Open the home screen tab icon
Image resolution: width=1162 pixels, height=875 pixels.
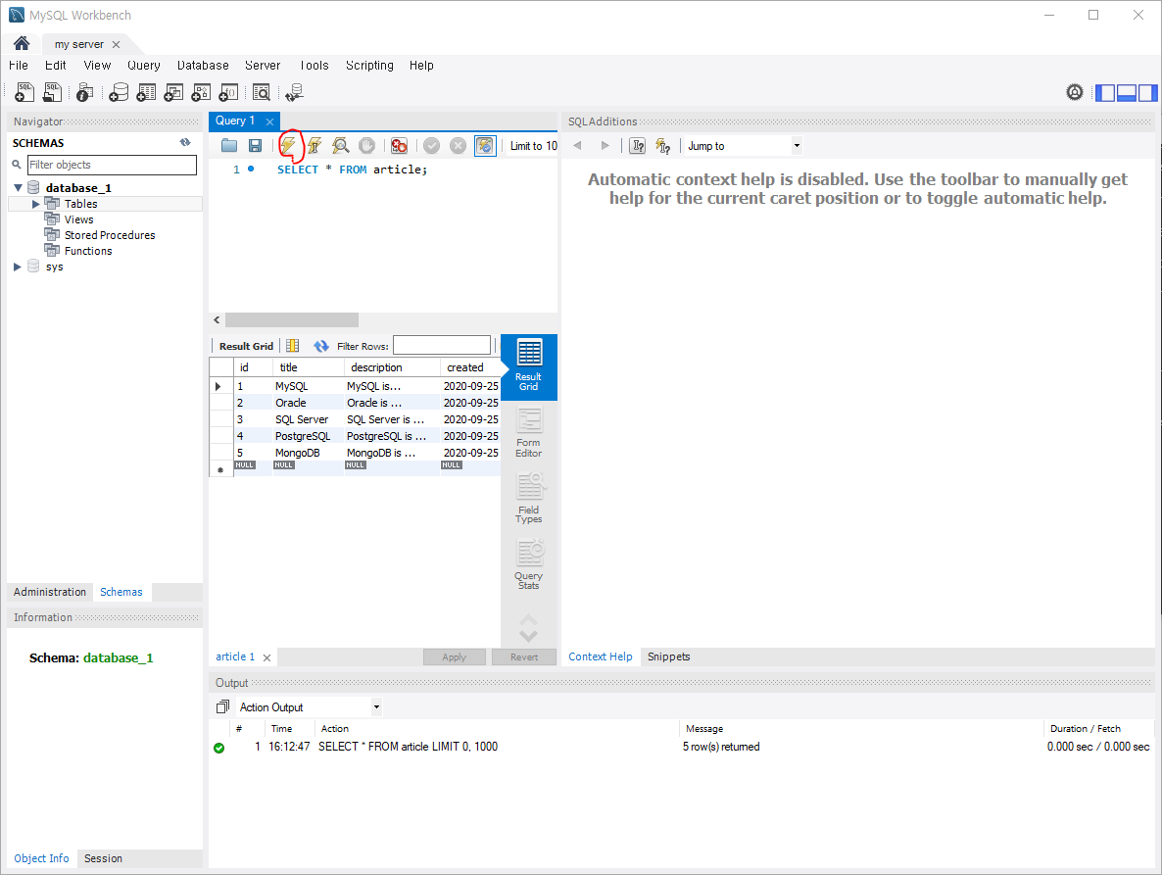pyautogui.click(x=22, y=44)
